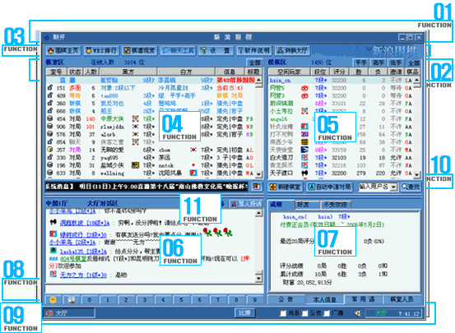The image size is (455, 333).
Task: Open the 本人信息 bottom tab
Action: tap(325, 299)
